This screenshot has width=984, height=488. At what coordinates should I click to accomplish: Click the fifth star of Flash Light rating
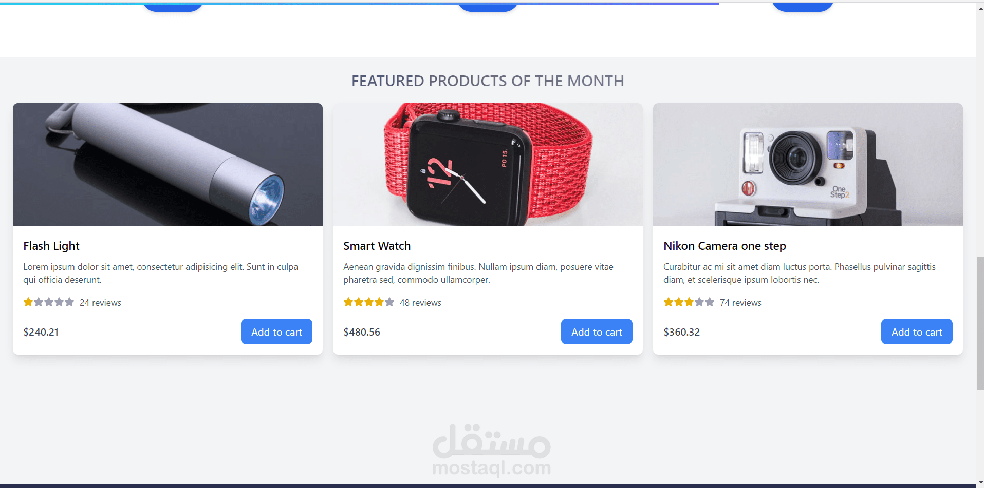[x=69, y=302]
